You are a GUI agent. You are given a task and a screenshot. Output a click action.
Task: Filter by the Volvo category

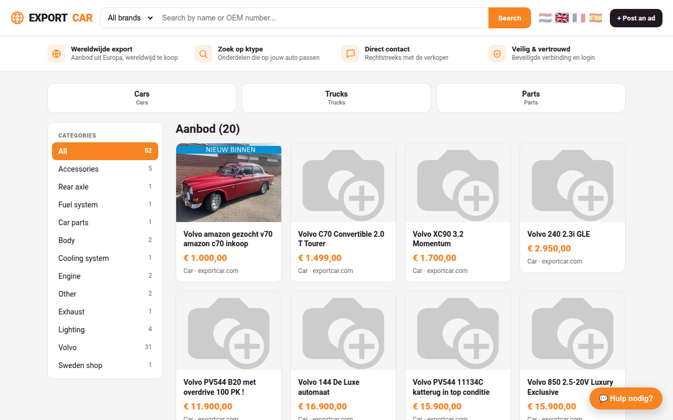(105, 348)
